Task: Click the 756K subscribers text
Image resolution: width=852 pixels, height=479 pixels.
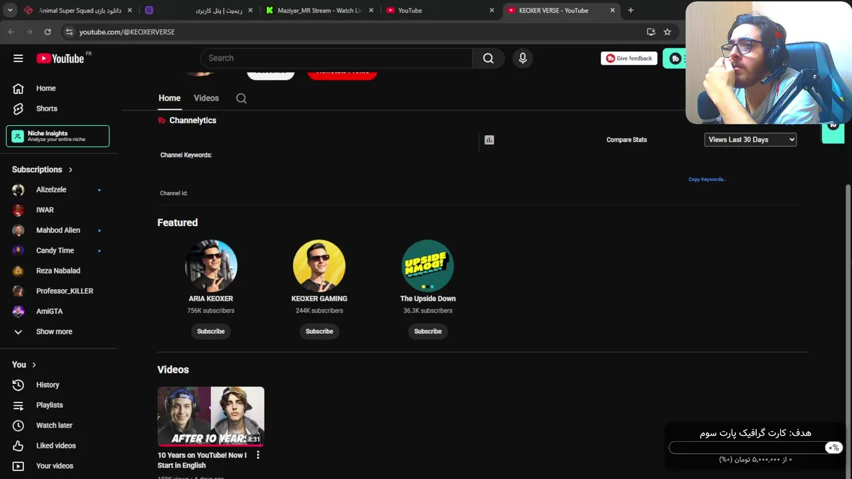Action: pos(211,311)
